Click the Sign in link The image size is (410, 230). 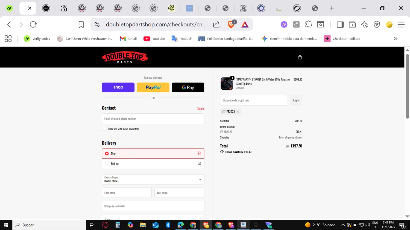click(201, 108)
